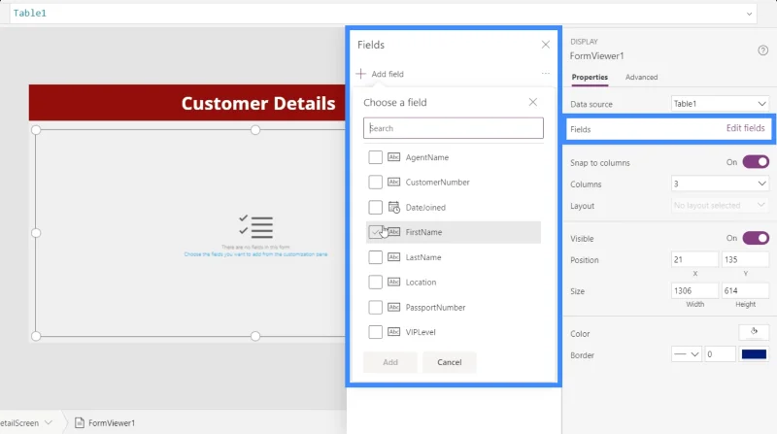
Task: Click the text type icon next to Location
Action: (394, 282)
